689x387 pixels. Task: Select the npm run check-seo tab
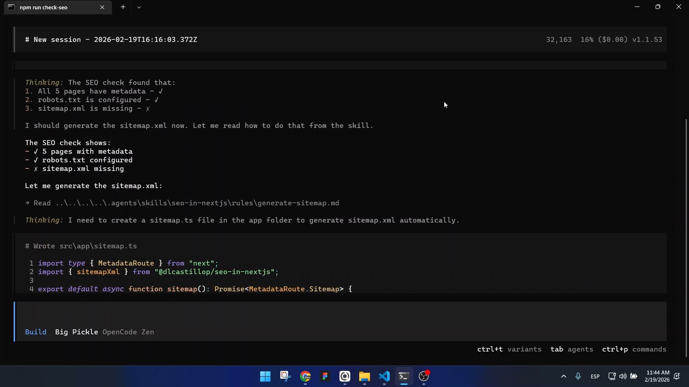[x=50, y=7]
